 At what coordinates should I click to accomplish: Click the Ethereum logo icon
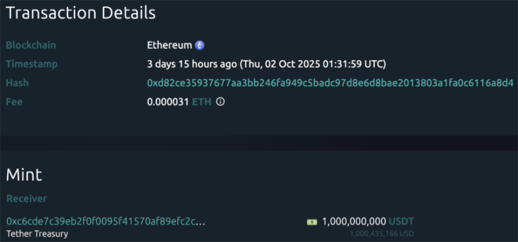click(200, 45)
